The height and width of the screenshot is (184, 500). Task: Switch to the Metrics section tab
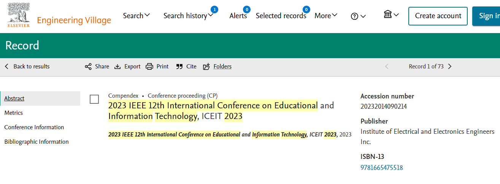click(x=14, y=113)
